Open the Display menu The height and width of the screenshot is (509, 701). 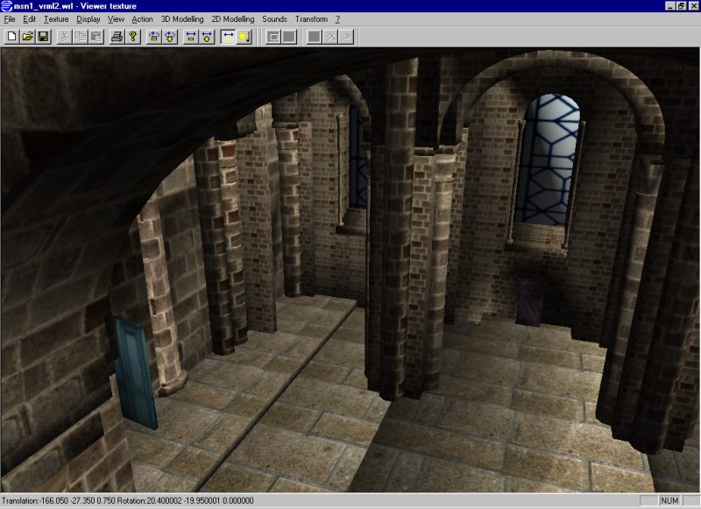click(x=88, y=18)
